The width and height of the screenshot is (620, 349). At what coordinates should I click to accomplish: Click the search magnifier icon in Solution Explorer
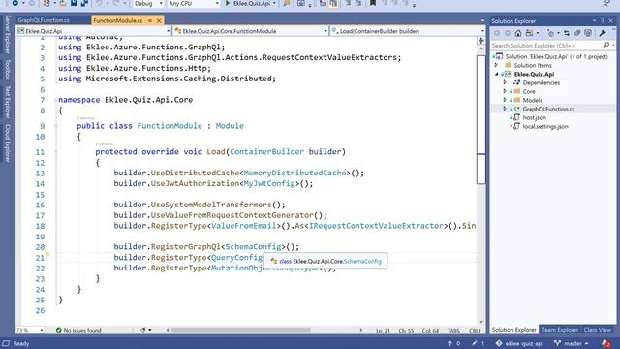pyautogui.click(x=606, y=46)
